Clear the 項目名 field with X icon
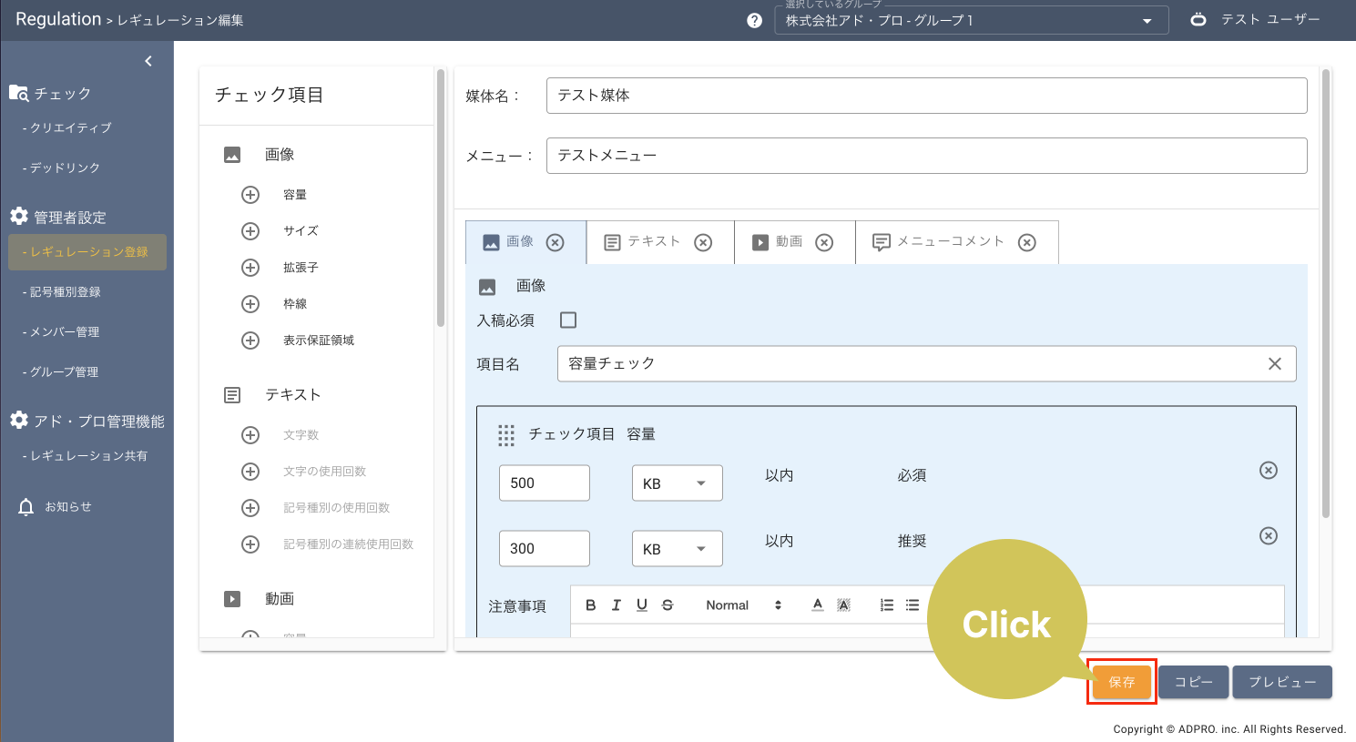This screenshot has width=1356, height=742. [1274, 364]
